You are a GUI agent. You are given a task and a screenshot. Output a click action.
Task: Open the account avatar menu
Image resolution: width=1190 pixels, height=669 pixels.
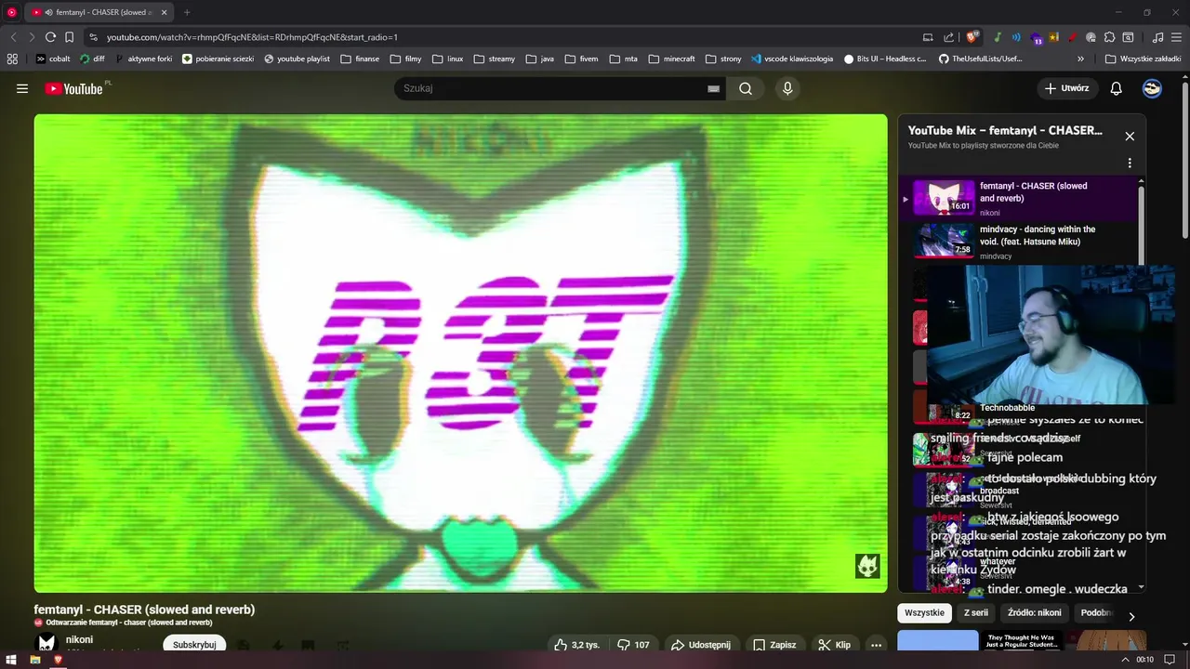click(1152, 88)
